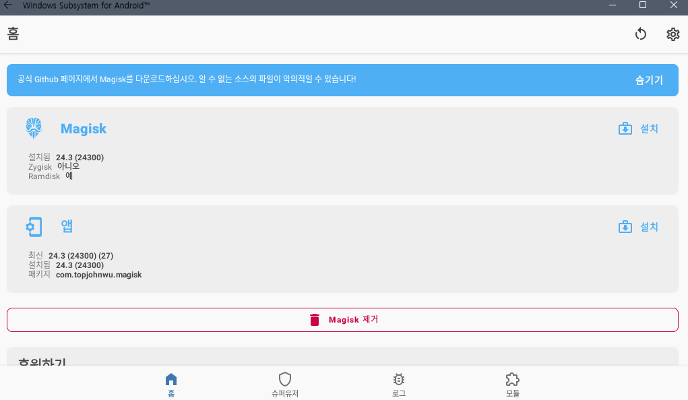Viewport: 688px width, 400px height.
Task: Click the app phone-gear icon
Action: click(34, 227)
